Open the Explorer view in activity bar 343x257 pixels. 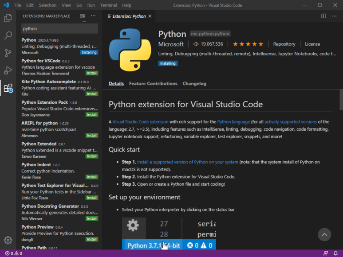(x=8, y=18)
